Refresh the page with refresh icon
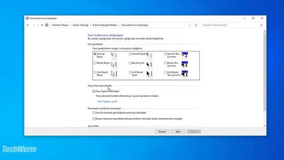Image resolution: width=284 pixels, height=160 pixels. [x=196, y=25]
